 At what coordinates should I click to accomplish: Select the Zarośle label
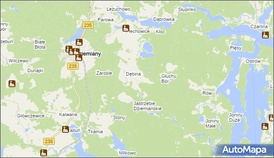[104, 73]
